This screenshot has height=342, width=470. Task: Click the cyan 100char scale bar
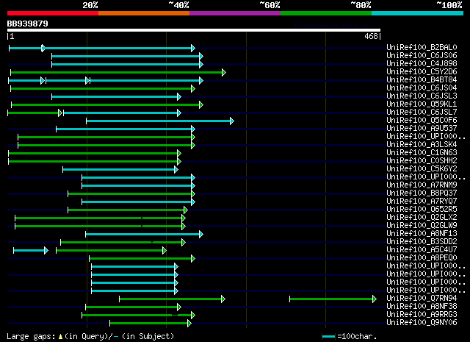click(x=328, y=337)
